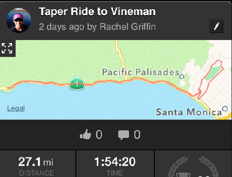232x177 pixels.
Task: Click the Pacific Palisades map label
Action: [x=141, y=72]
